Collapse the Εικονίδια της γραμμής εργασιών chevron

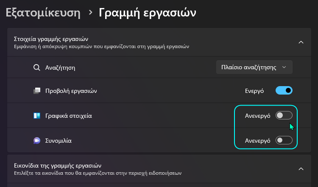coord(301,169)
